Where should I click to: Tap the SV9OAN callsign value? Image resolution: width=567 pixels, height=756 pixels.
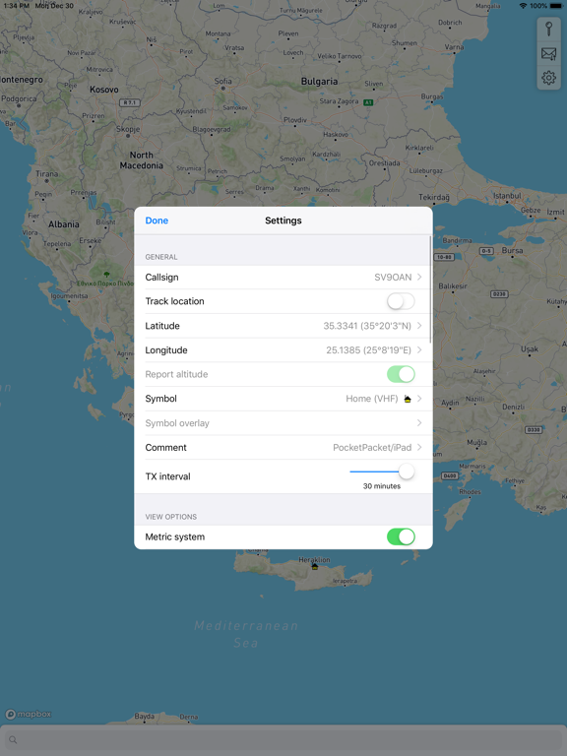point(393,278)
